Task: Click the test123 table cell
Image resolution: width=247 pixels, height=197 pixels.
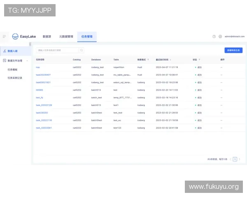Action: point(117,128)
